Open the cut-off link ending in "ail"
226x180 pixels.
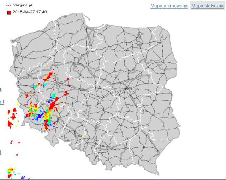click(2, 102)
